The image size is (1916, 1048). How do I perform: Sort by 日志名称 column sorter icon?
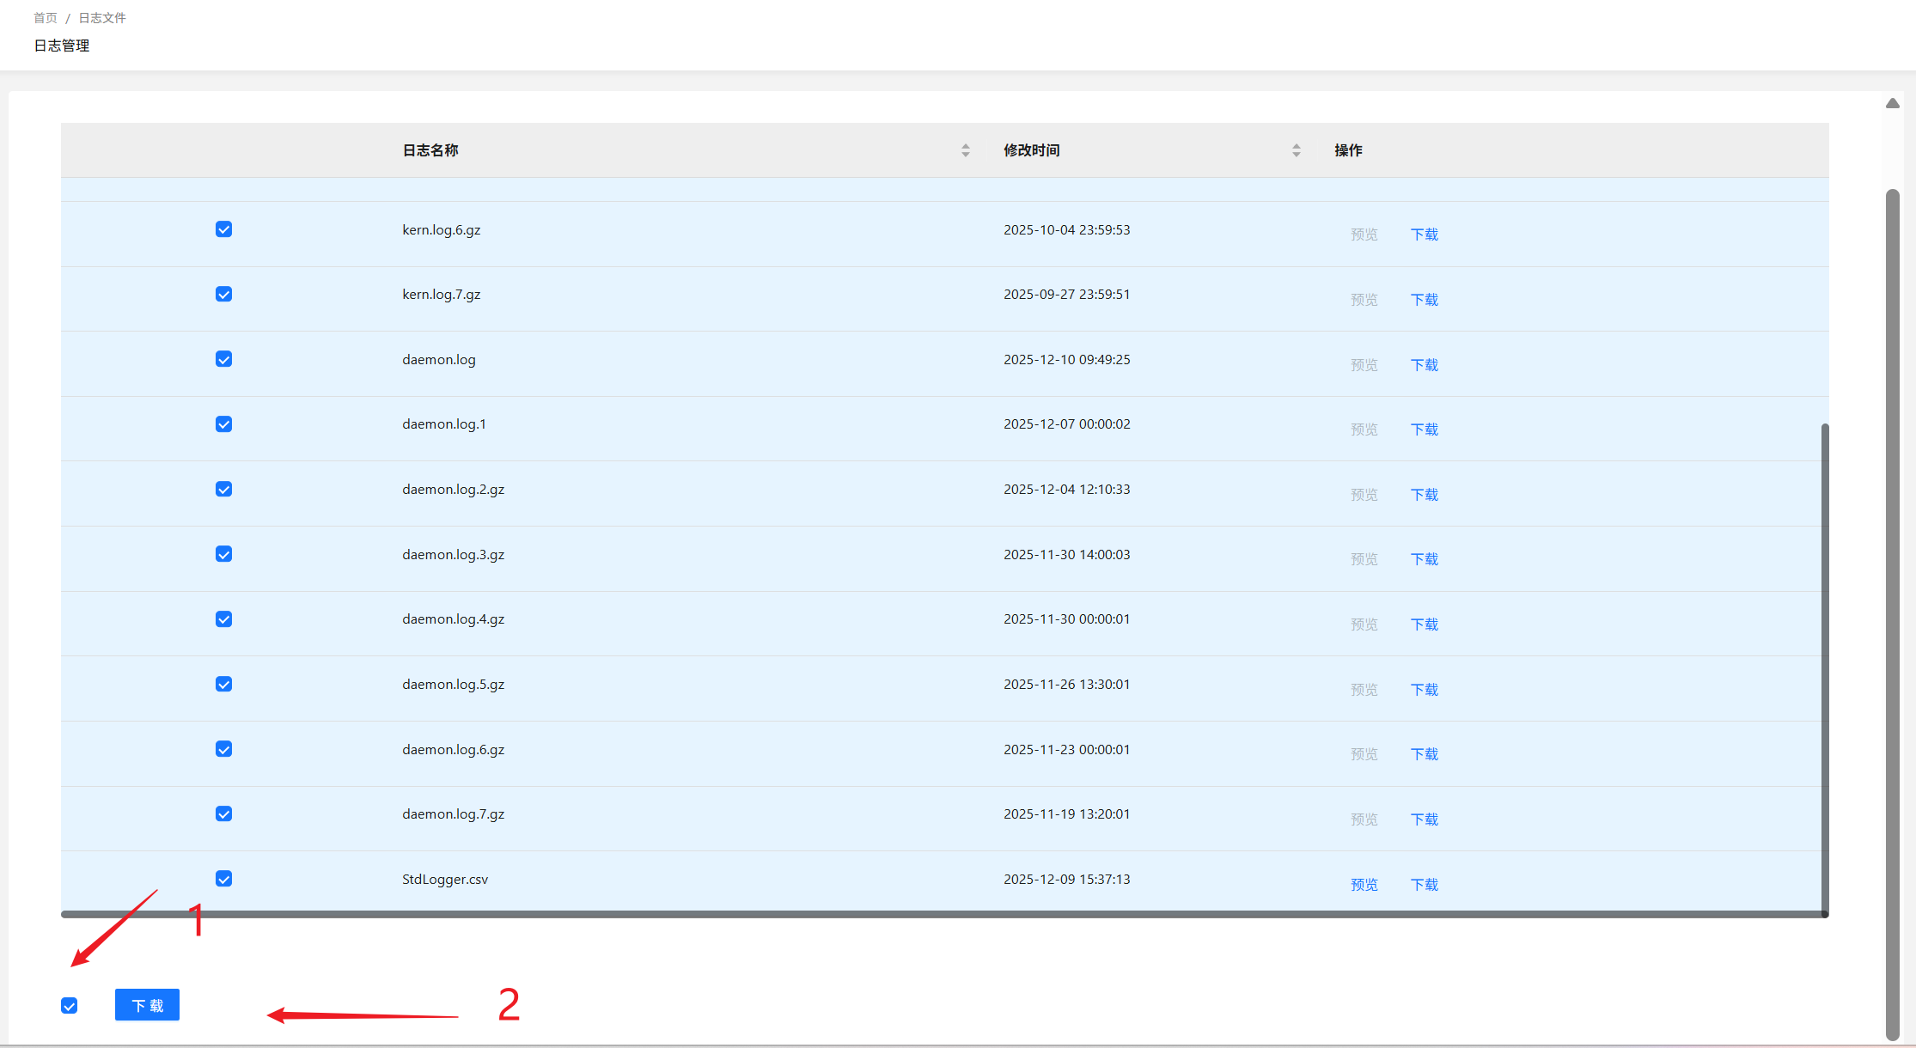tap(965, 150)
